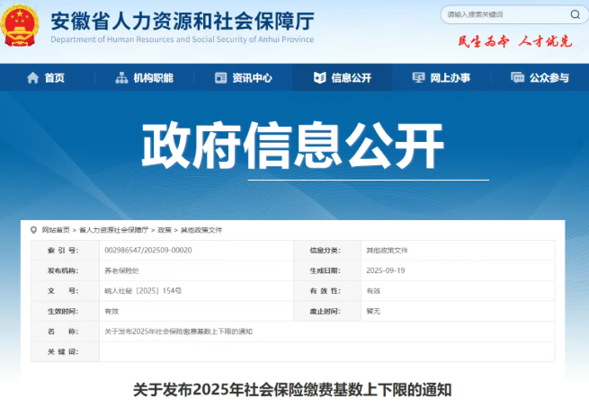Click the news icon beside 资讯中心
The image size is (589, 407).
(x=220, y=78)
